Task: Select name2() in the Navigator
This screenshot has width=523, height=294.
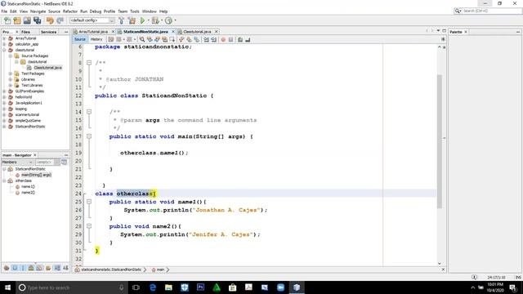Action: (x=28, y=193)
